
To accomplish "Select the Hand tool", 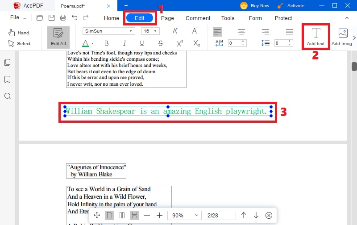I will click(19, 33).
